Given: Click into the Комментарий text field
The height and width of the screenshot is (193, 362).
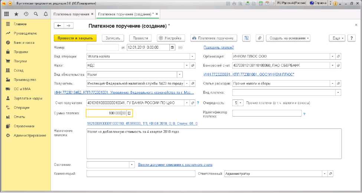Looking at the screenshot, I should coord(141,174).
